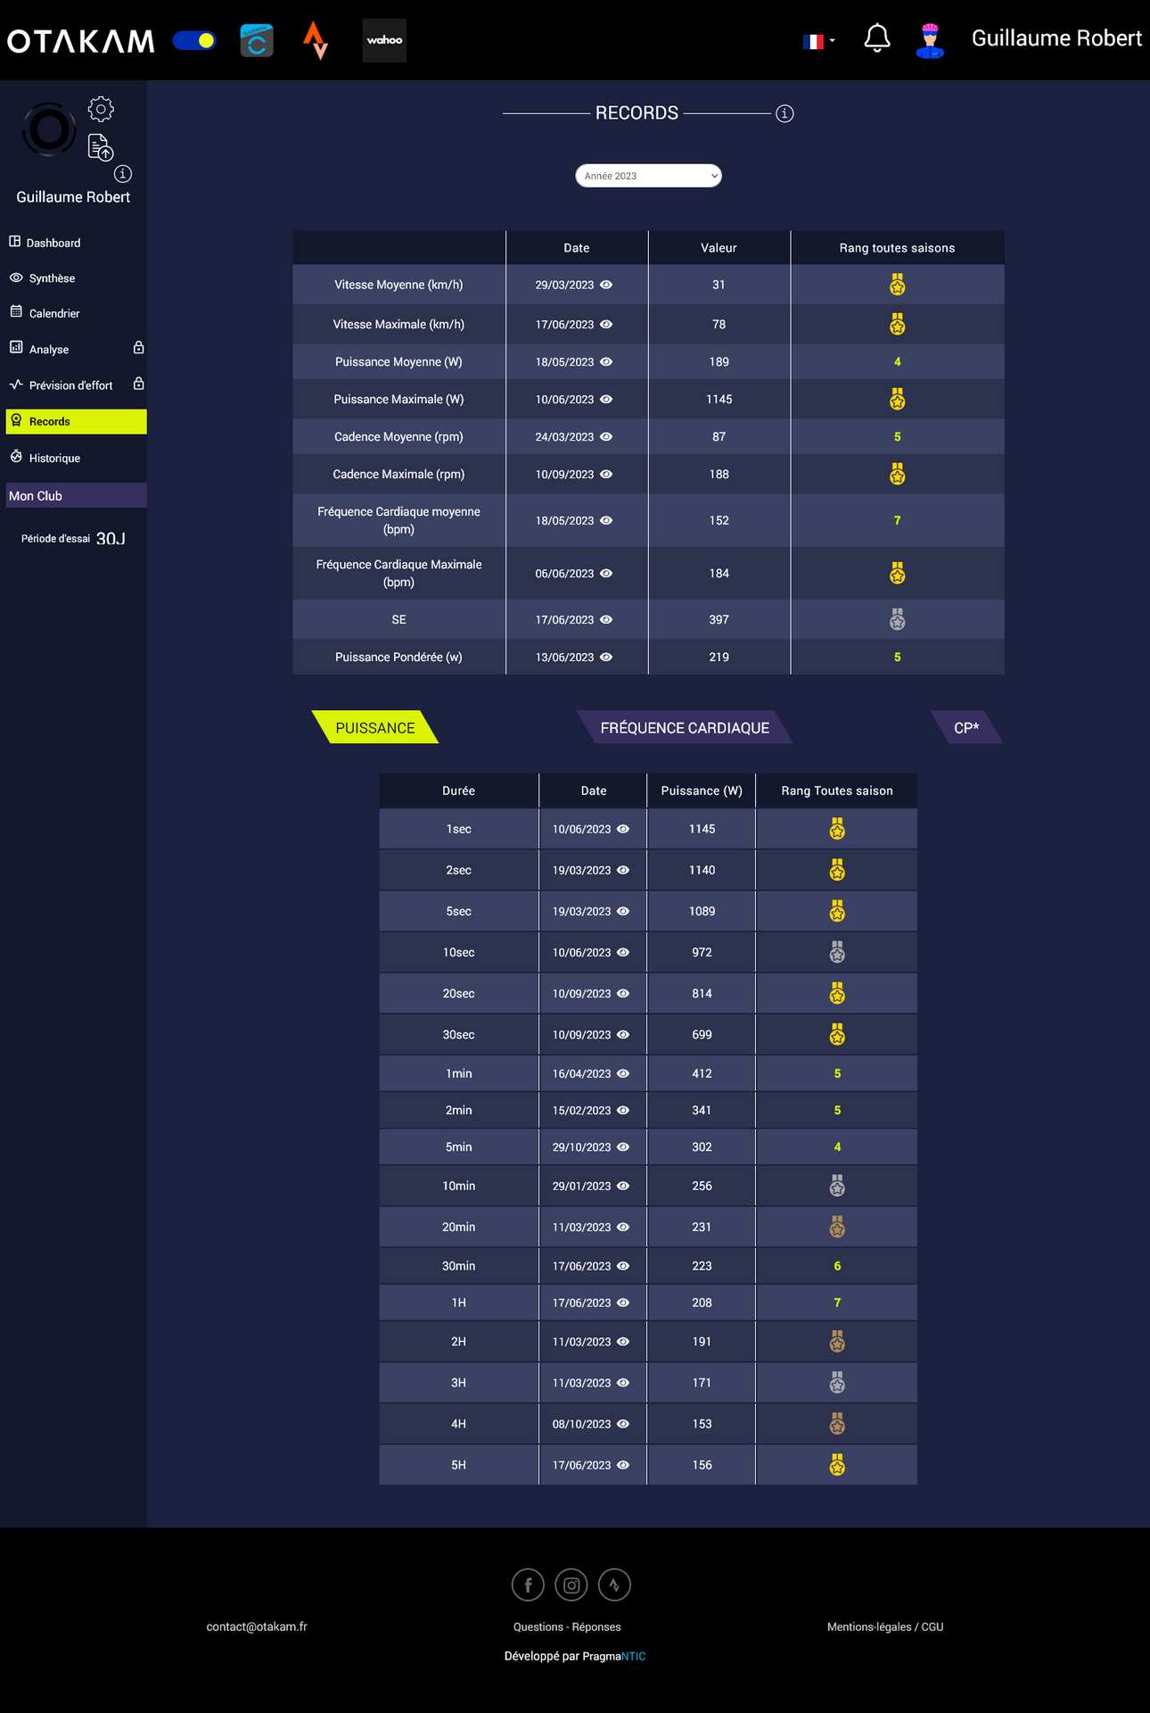Click rank 7 in Fréquence Cardiaque moyenne row
The image size is (1150, 1713).
coord(897,520)
